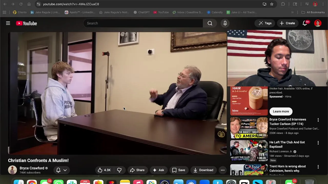
Task: Open options for Tucker Carlson interview video
Action: (318, 120)
